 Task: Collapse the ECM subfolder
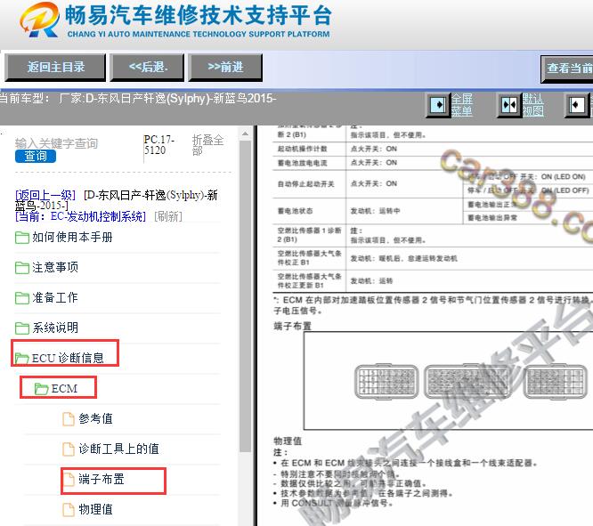click(64, 388)
